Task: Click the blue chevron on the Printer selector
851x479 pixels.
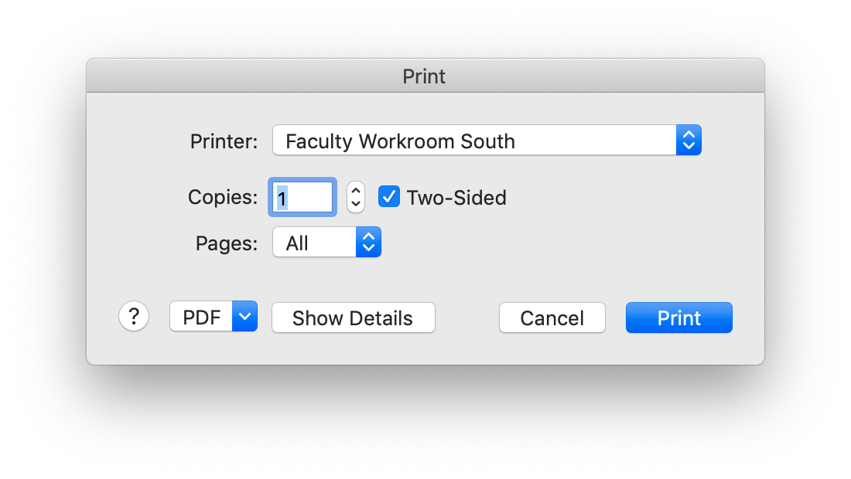Action: [x=688, y=140]
